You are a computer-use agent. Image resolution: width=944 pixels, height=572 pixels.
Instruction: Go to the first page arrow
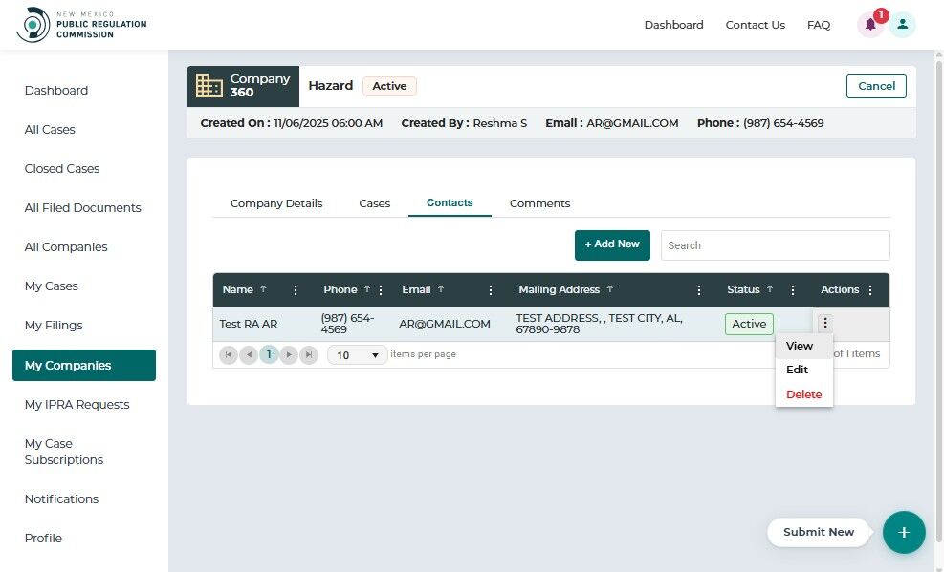tap(229, 354)
